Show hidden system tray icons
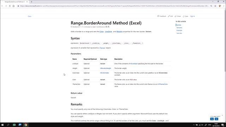This screenshot has width=226, height=127. (x=194, y=125)
